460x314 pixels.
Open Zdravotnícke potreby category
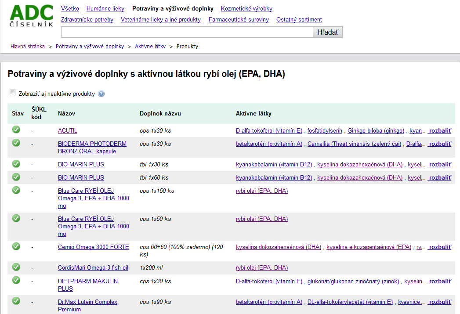pyautogui.click(x=87, y=19)
